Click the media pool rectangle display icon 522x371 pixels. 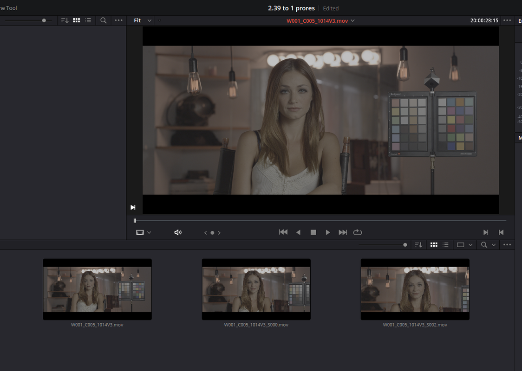pyautogui.click(x=460, y=245)
